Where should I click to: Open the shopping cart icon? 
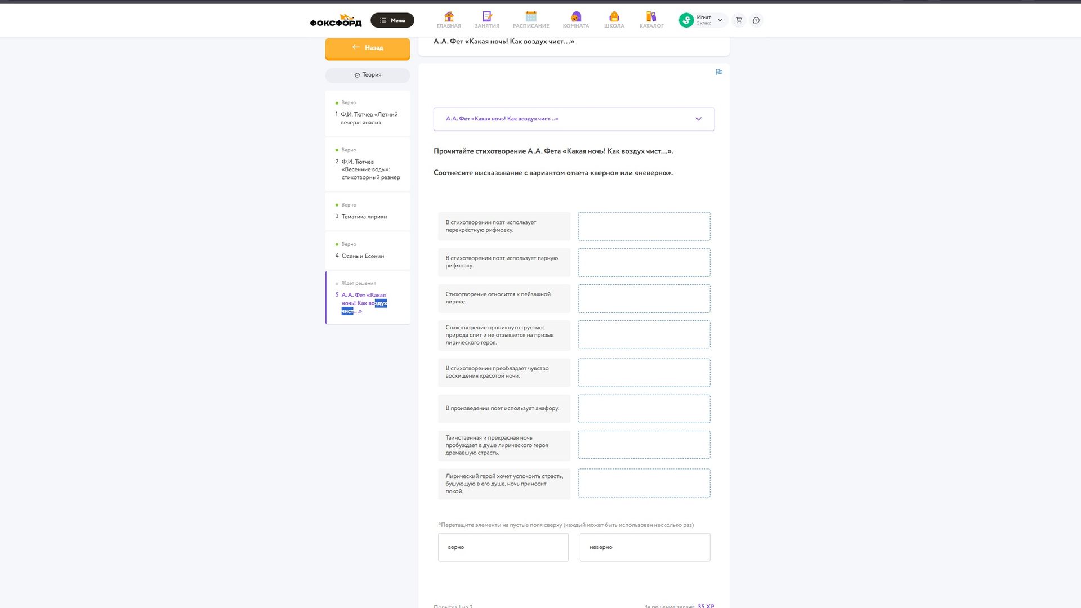[739, 20]
